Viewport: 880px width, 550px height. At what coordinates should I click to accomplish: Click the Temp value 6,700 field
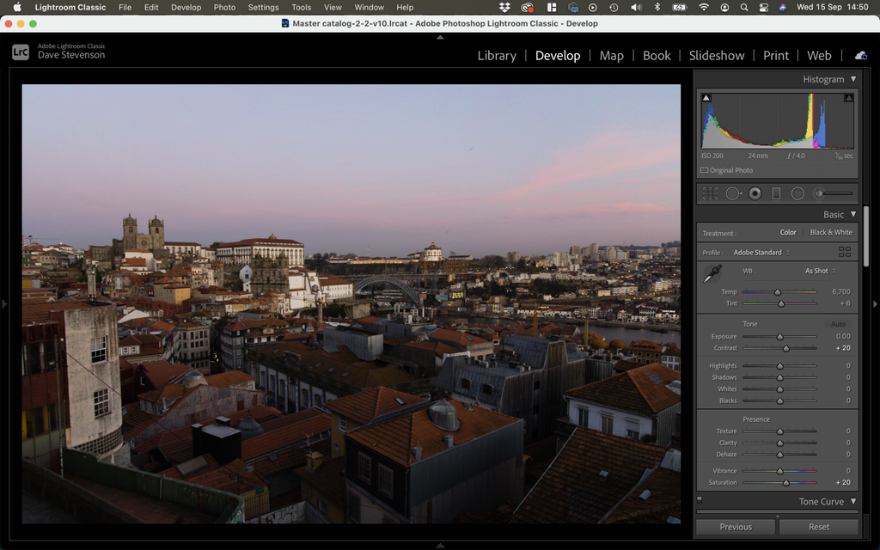(840, 292)
